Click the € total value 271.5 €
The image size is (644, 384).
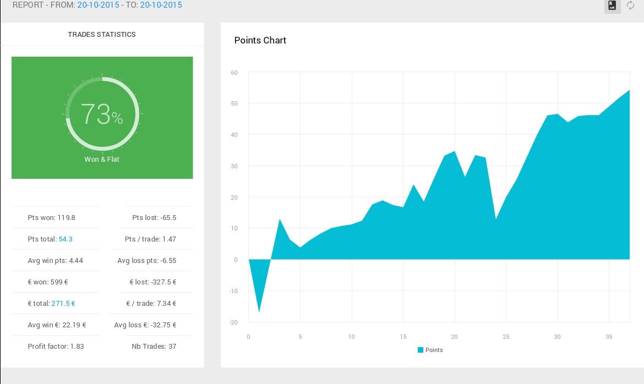point(63,304)
